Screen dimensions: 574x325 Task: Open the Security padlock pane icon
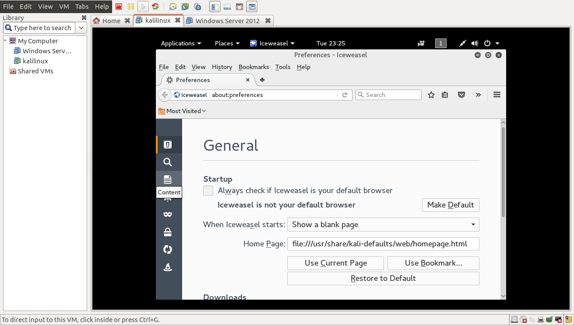coord(168,232)
